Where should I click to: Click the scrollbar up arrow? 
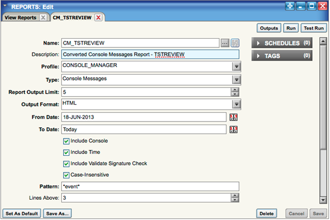click(323, 41)
